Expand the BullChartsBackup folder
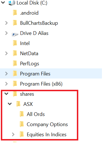The height and width of the screenshot is (143, 107). [6, 23]
